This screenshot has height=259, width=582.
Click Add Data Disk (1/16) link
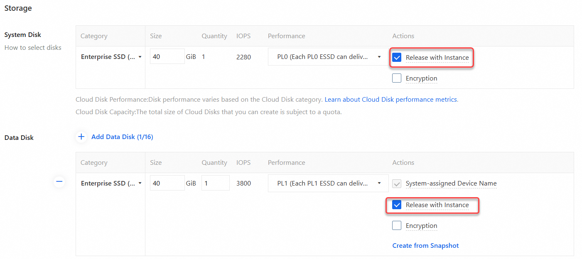[x=122, y=137]
